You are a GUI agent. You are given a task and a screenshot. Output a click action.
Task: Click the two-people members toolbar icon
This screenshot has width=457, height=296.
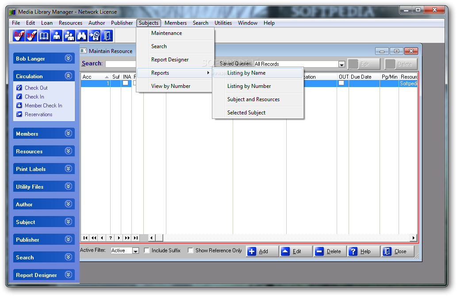tap(69, 36)
